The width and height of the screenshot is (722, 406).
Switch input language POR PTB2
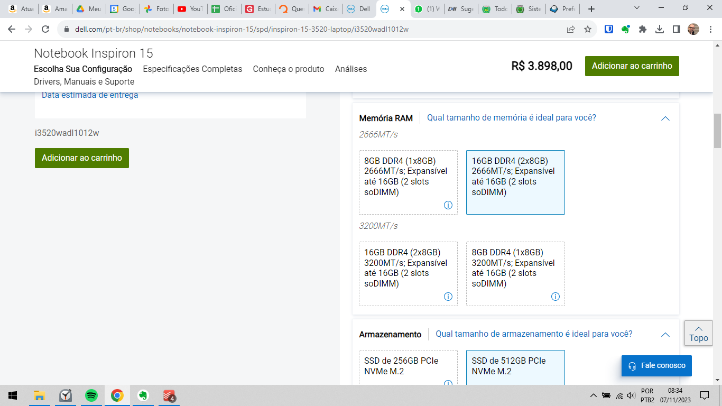point(647,395)
